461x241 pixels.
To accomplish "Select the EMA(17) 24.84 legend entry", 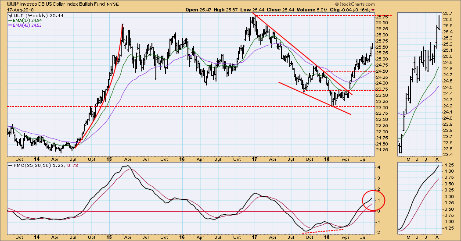I will (25, 21).
